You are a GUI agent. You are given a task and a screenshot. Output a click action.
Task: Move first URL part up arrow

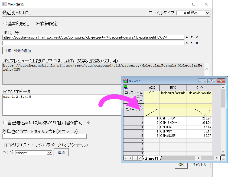[x=187, y=37]
